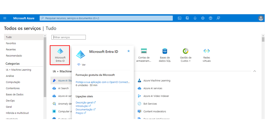Click the Filtrar serviços input field
This screenshot has height=125, width=265.
(68, 37)
